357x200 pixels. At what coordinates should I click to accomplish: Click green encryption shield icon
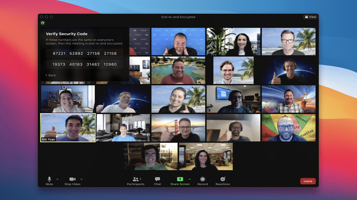pyautogui.click(x=42, y=23)
